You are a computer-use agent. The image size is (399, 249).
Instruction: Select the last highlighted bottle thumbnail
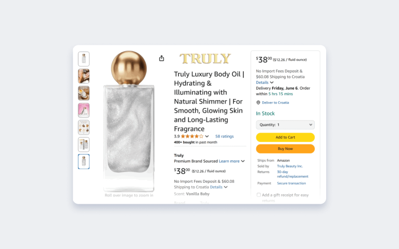pyautogui.click(x=84, y=161)
